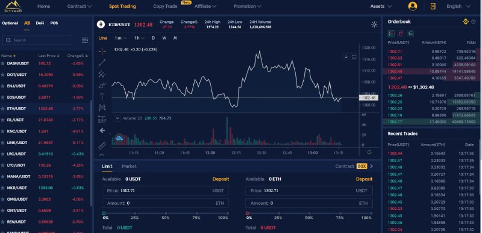
Task: Set buy amount slider to 50%
Action: tap(166, 213)
